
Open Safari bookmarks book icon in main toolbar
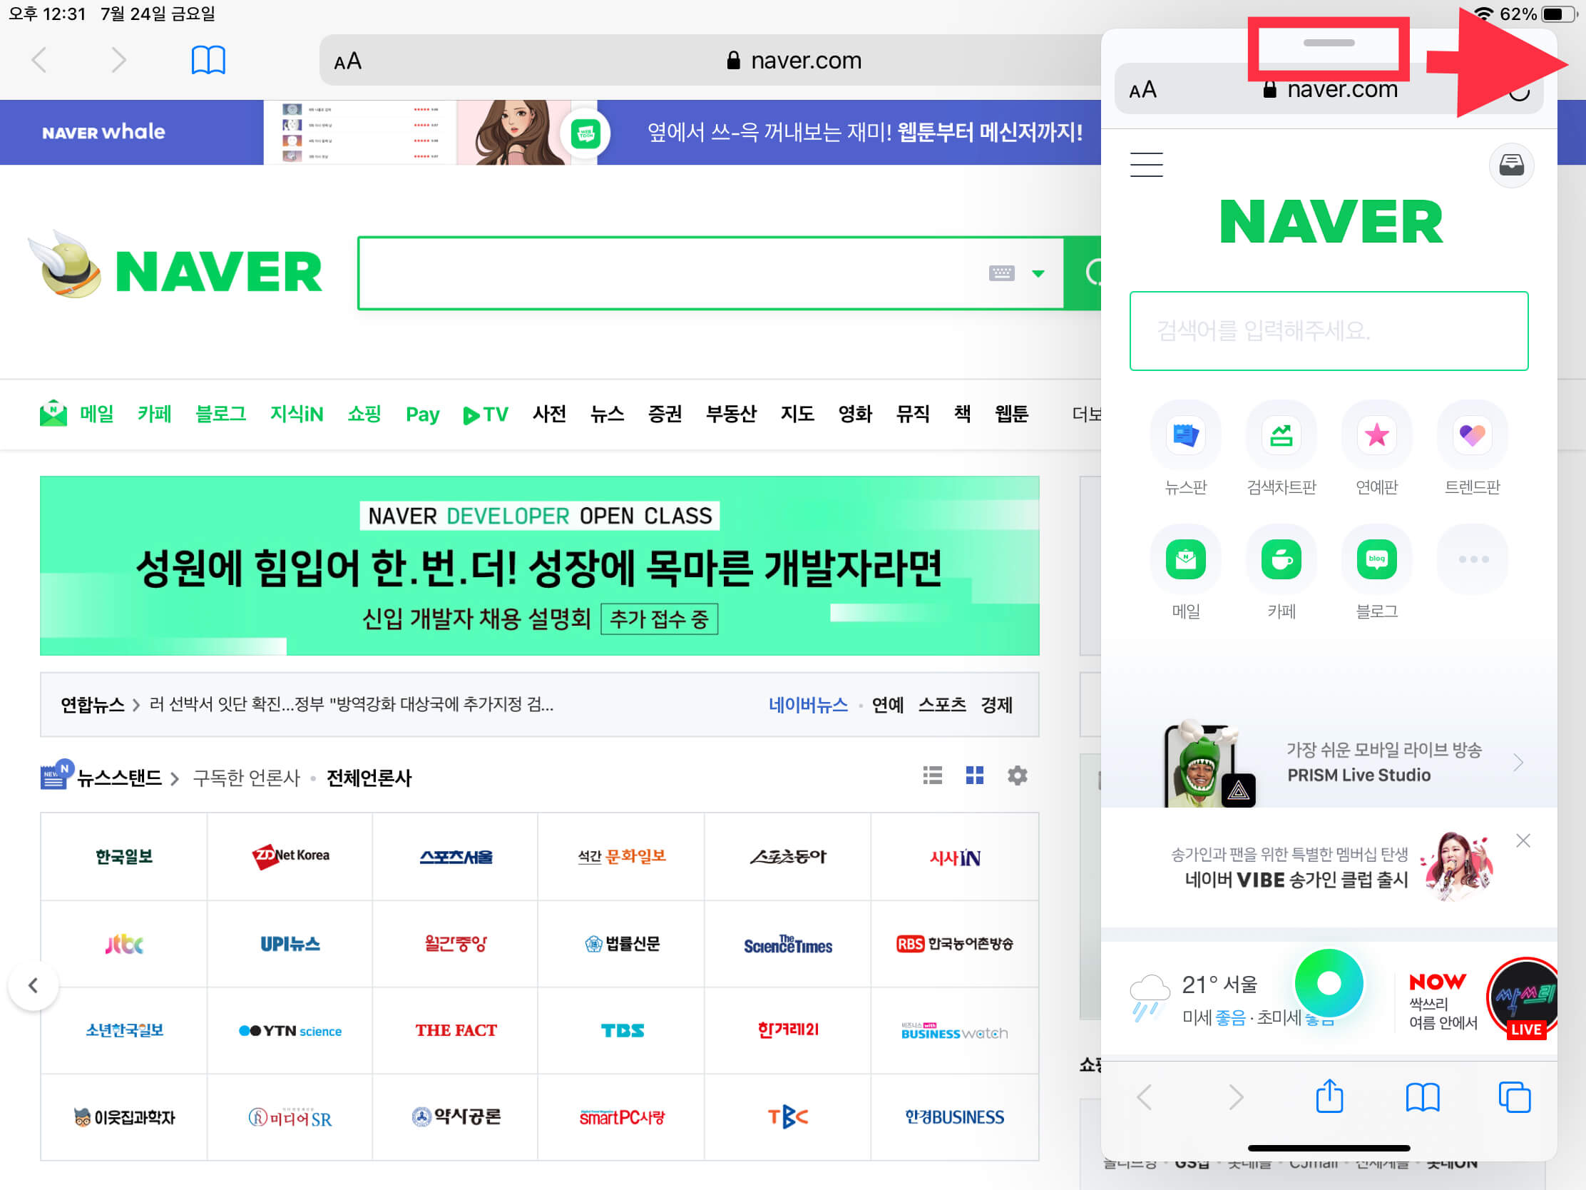click(208, 60)
